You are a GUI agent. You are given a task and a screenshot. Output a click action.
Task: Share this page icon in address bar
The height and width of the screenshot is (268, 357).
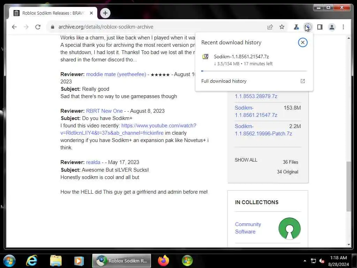(270, 27)
